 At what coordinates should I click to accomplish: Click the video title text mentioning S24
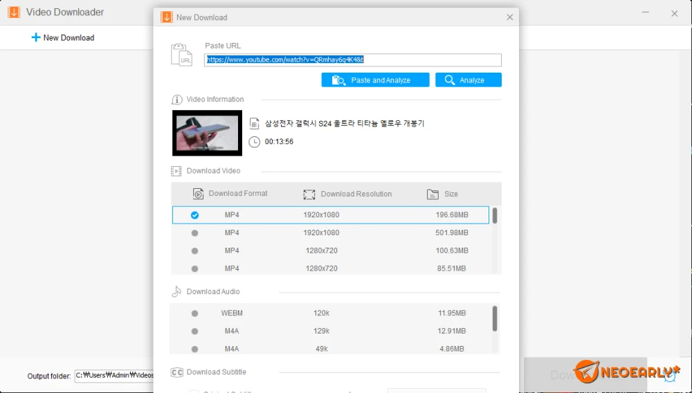point(344,123)
